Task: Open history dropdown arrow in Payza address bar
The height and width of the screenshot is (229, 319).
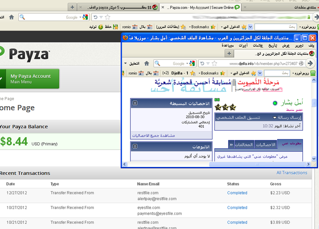Action: point(101,17)
